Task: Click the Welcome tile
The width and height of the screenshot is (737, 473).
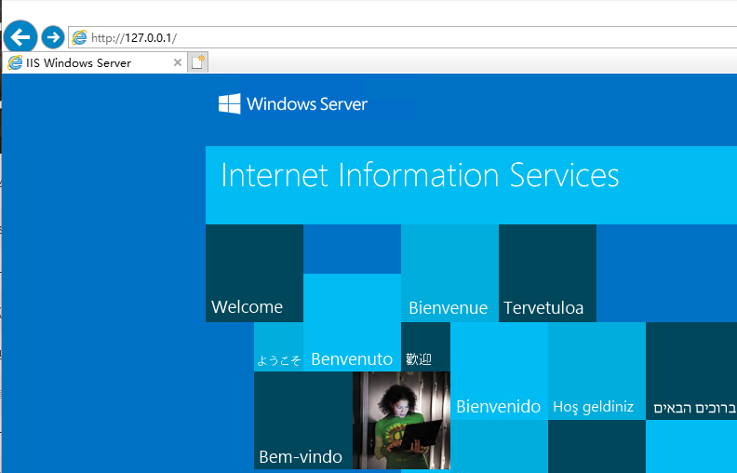Action: (254, 273)
